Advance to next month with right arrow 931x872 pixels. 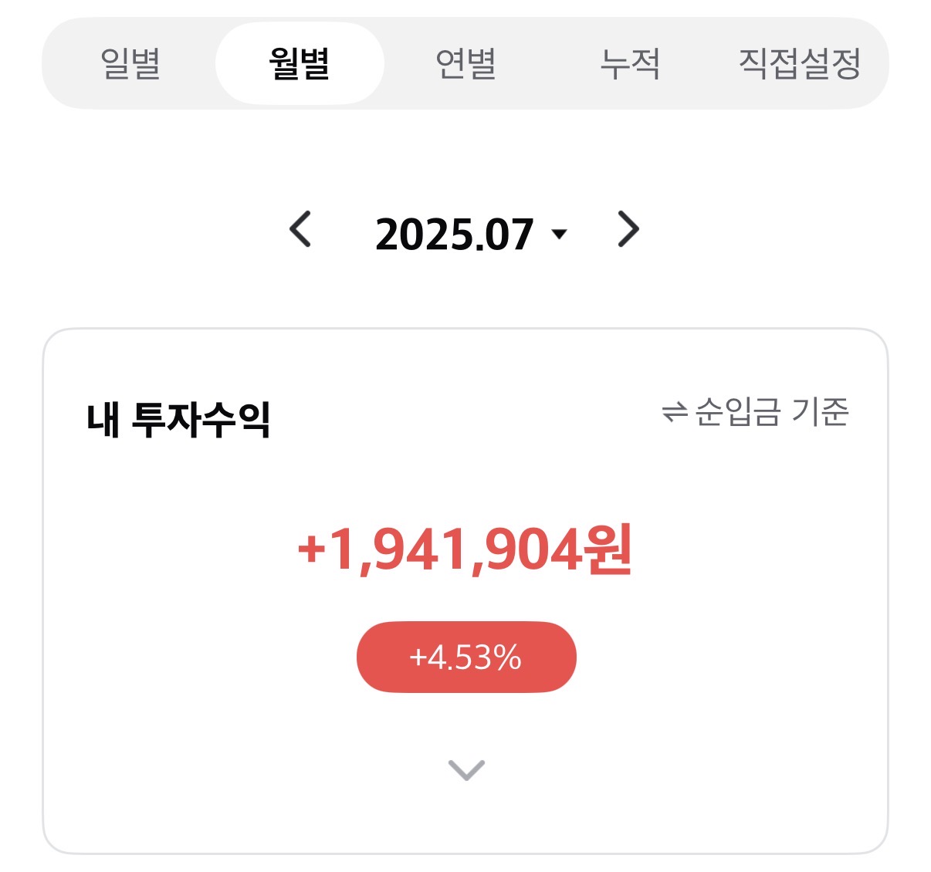coord(628,229)
